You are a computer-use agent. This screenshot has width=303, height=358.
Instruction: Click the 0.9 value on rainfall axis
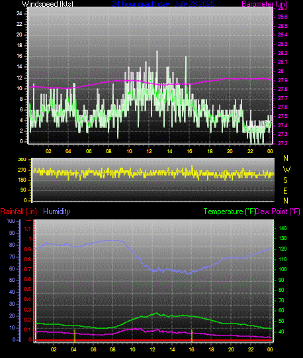pyautogui.click(x=28, y=249)
